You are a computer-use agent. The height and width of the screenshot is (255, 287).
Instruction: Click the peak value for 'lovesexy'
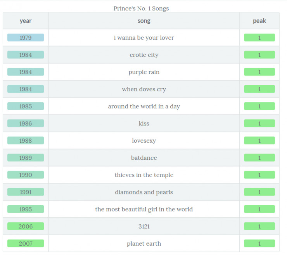point(259,141)
